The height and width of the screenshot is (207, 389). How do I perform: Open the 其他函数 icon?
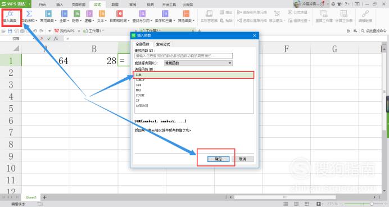point(186,13)
